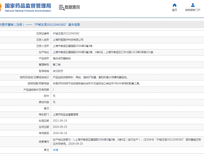Screen dimensions: 204x156
Task: Click the expiry date 2026-06-18
Action: (60, 133)
